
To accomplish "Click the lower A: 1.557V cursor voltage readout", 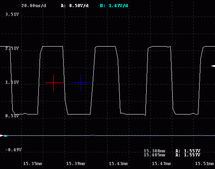I will (188, 155).
